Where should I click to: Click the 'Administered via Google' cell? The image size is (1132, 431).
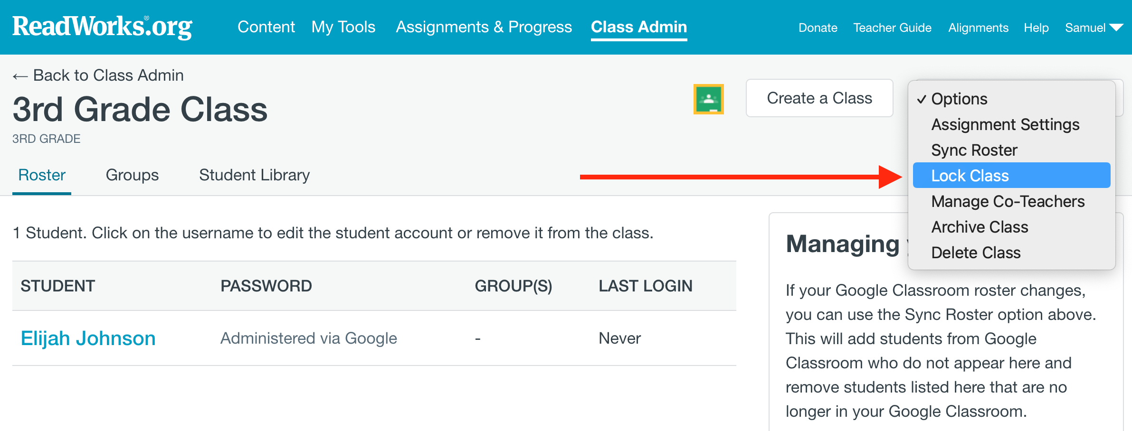click(309, 338)
